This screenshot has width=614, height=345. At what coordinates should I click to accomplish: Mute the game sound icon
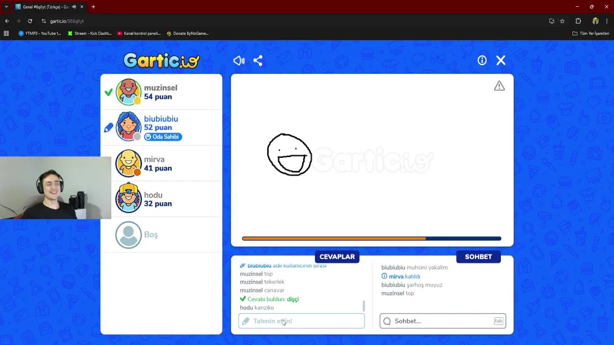click(x=239, y=60)
